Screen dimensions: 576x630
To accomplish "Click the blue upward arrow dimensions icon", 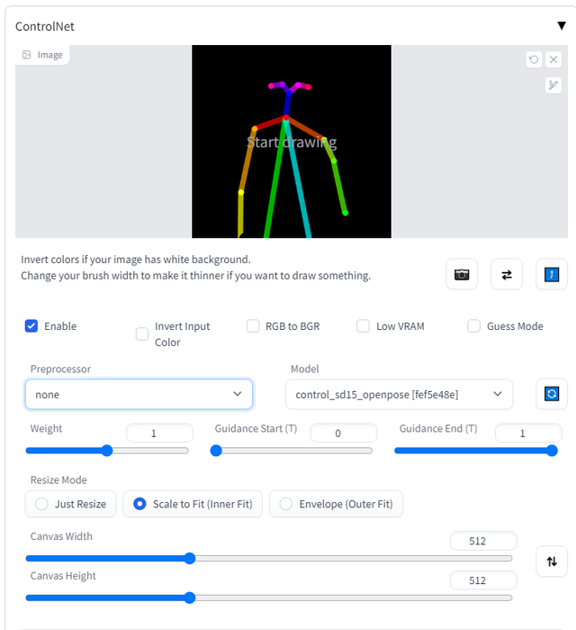I will coord(552,274).
